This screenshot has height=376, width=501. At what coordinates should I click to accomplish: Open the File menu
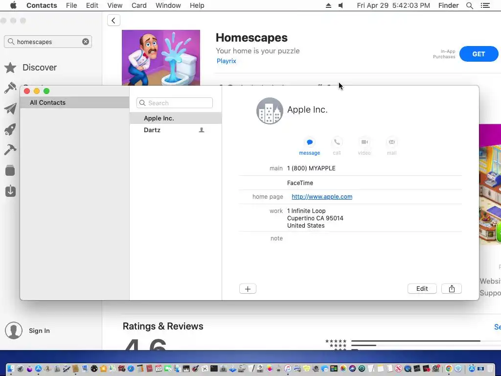click(71, 5)
